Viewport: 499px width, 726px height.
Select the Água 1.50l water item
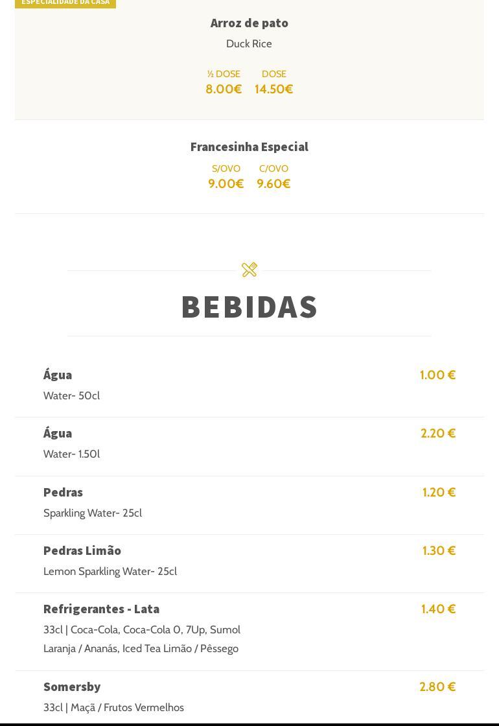coord(58,433)
